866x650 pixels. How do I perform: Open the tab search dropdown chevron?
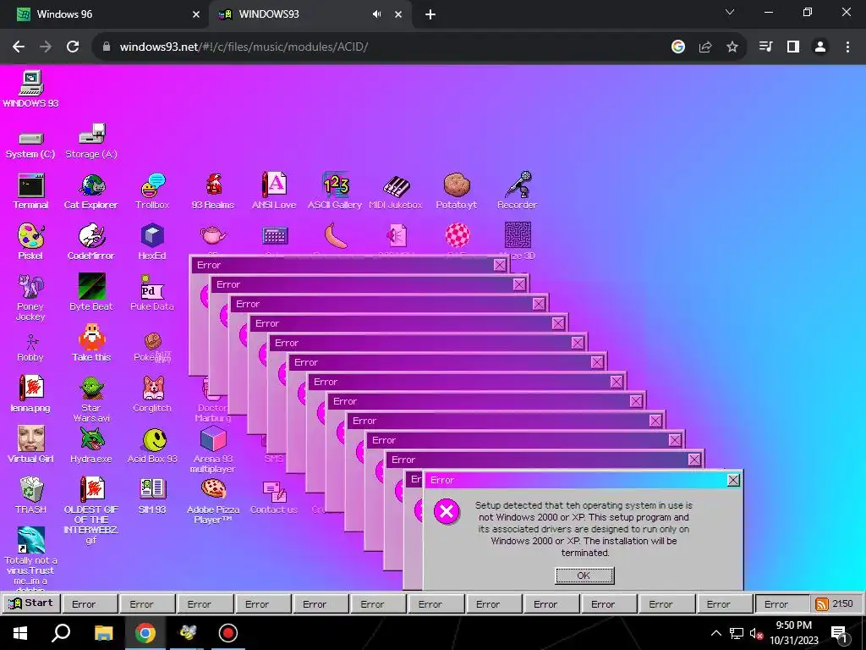730,12
